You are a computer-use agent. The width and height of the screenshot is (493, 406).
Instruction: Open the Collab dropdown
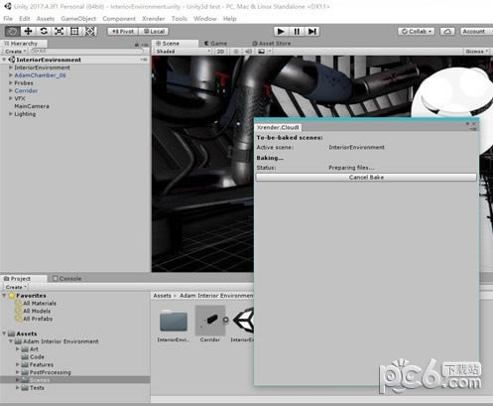pos(417,32)
